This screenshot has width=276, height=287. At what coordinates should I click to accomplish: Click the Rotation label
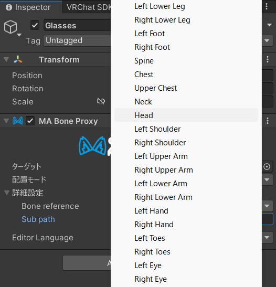(x=28, y=89)
